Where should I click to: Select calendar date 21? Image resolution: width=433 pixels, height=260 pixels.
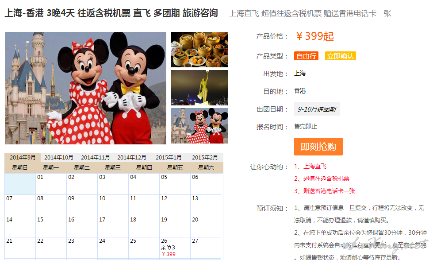click(x=20, y=248)
